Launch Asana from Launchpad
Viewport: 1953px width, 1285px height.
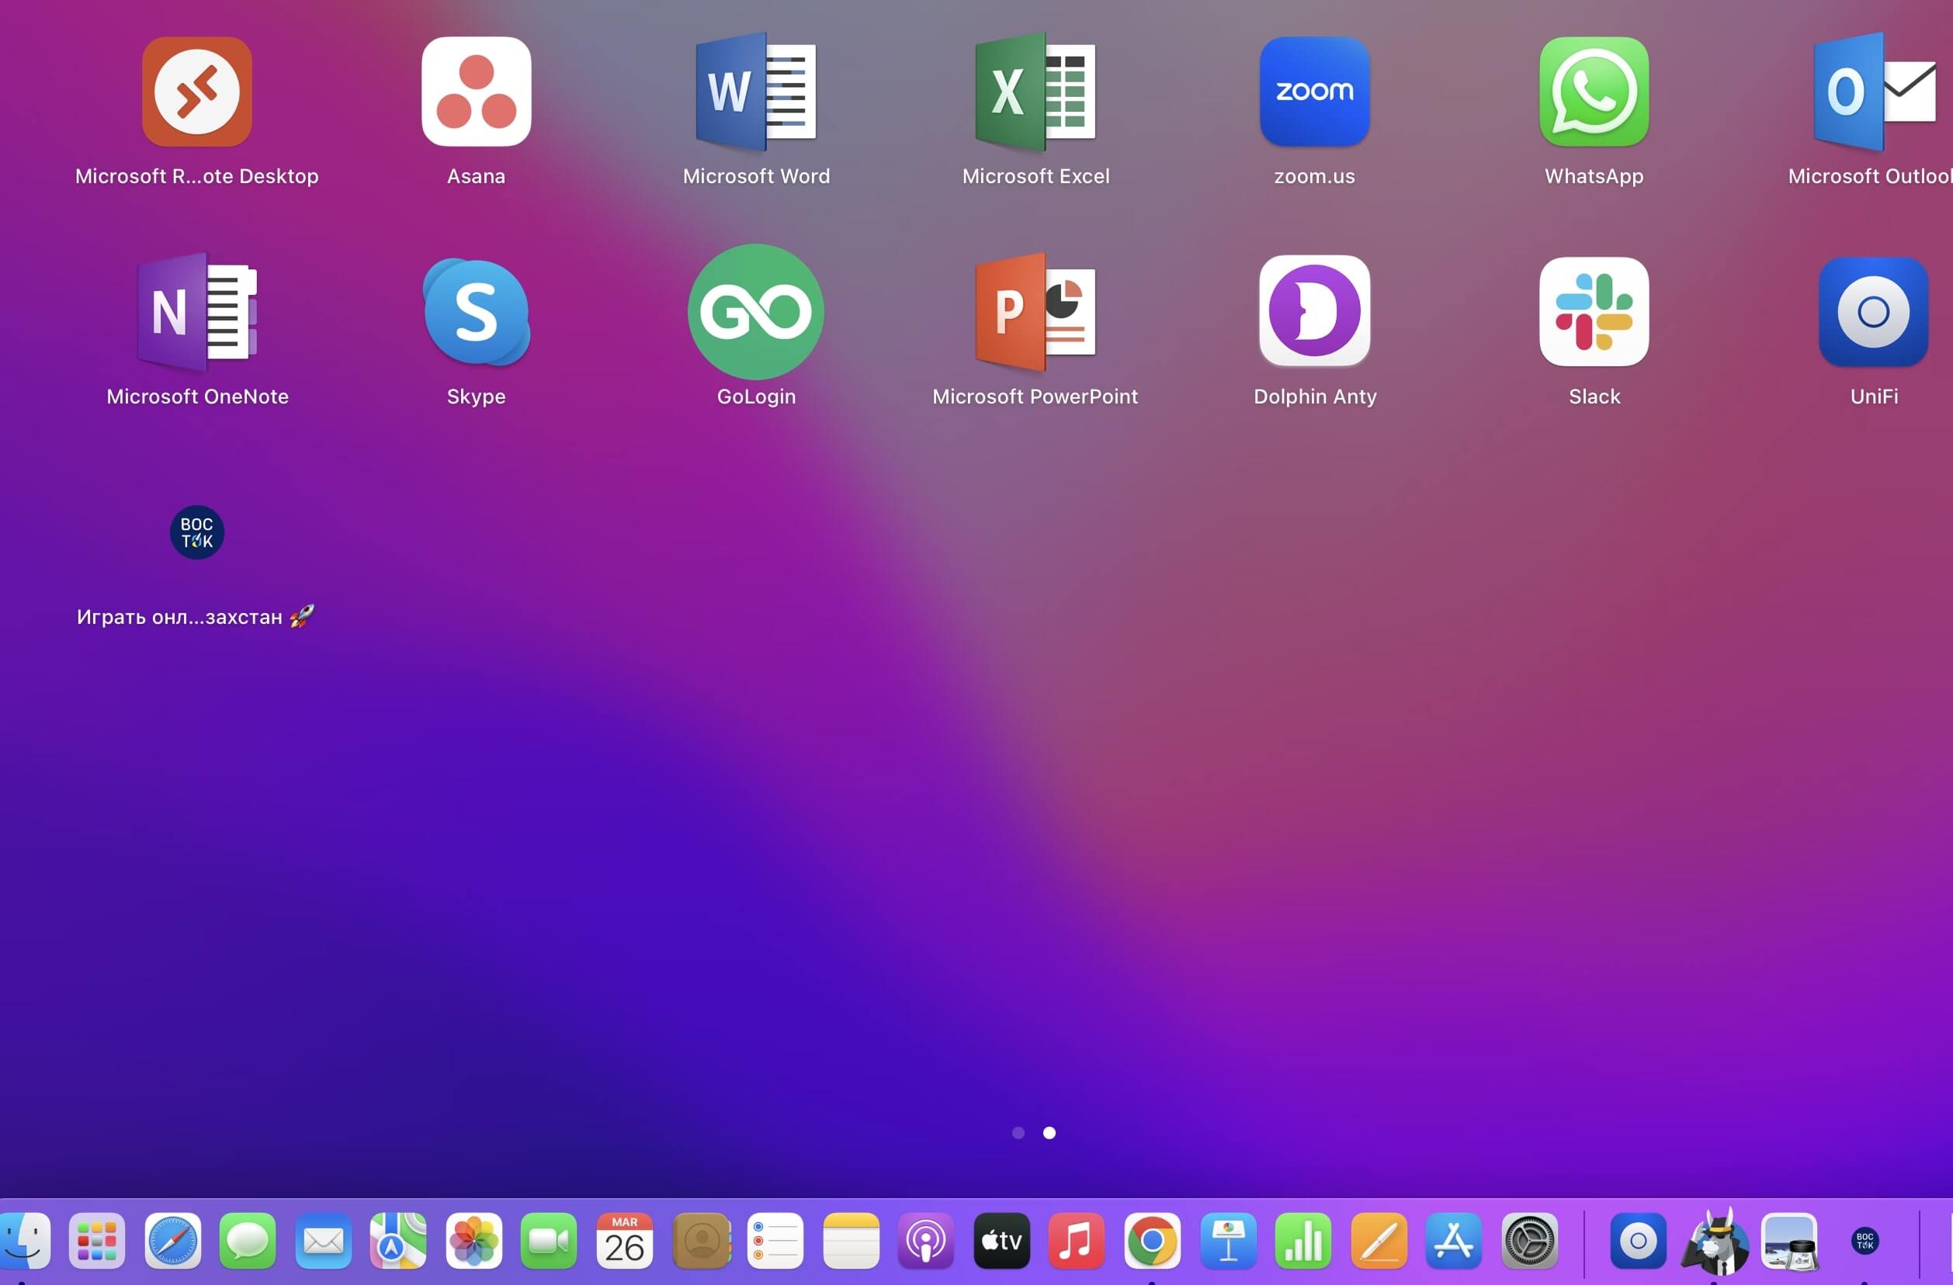(476, 92)
